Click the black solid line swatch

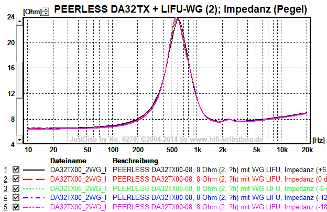pos(34,170)
